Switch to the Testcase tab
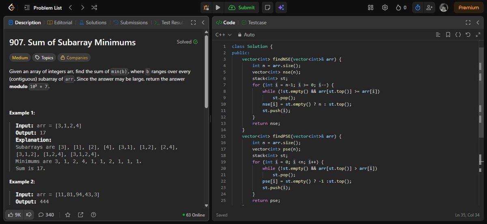This screenshot has height=224, width=487. [254, 23]
